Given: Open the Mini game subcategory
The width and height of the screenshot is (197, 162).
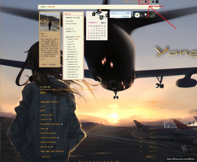Looking at the screenshot, I should [71, 75].
